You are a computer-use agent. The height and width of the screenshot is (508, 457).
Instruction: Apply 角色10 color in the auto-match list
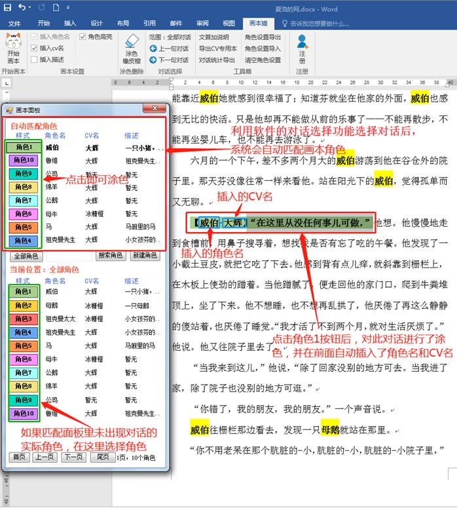tap(24, 160)
